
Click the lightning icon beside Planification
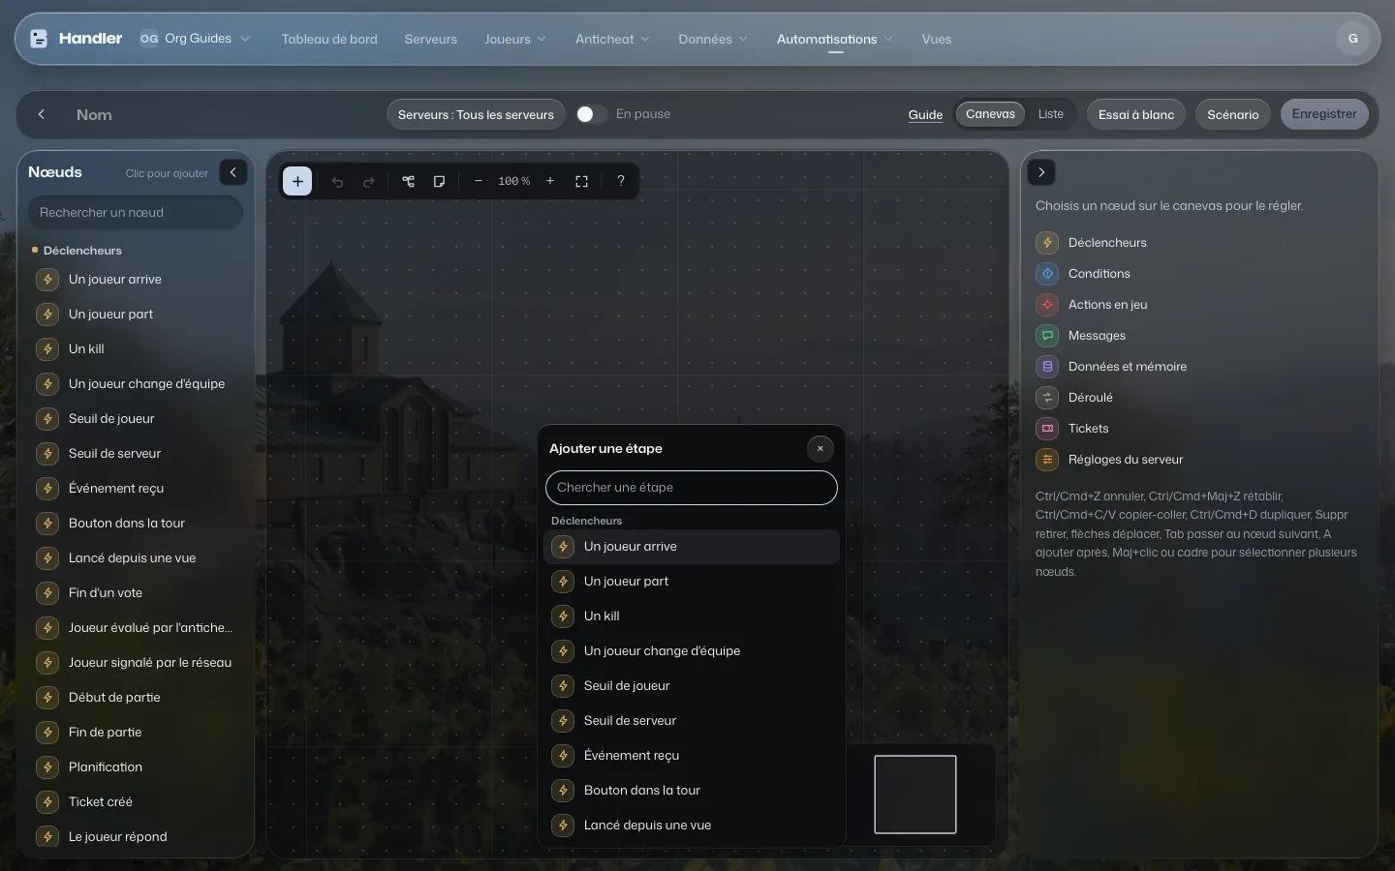pos(47,767)
